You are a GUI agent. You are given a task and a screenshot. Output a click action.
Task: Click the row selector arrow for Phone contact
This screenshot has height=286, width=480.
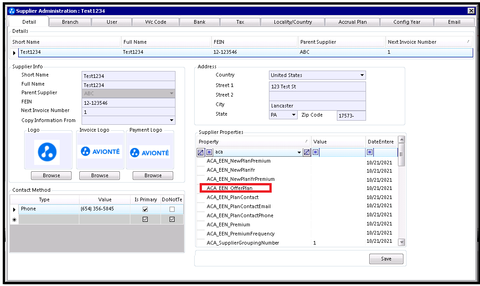(14, 209)
